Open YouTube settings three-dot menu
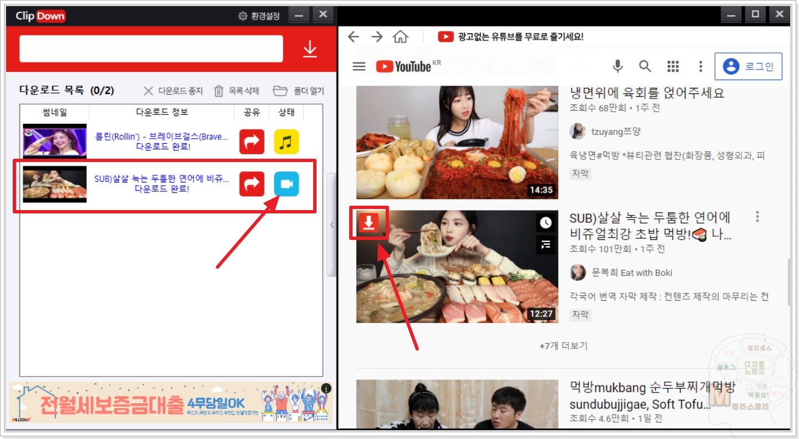The height and width of the screenshot is (439, 799). pyautogui.click(x=701, y=66)
